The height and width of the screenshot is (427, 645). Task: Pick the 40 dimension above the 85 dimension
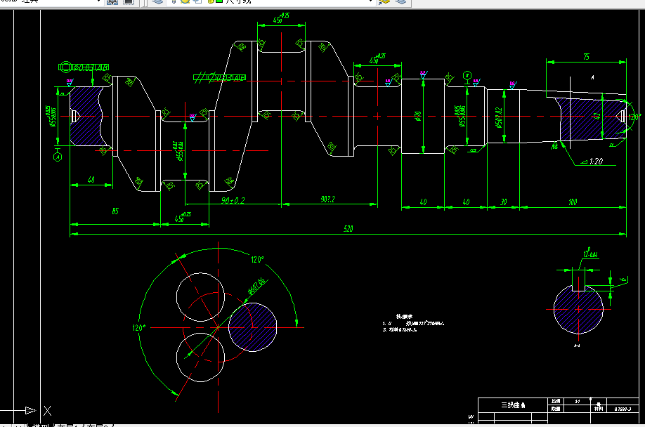(91, 180)
